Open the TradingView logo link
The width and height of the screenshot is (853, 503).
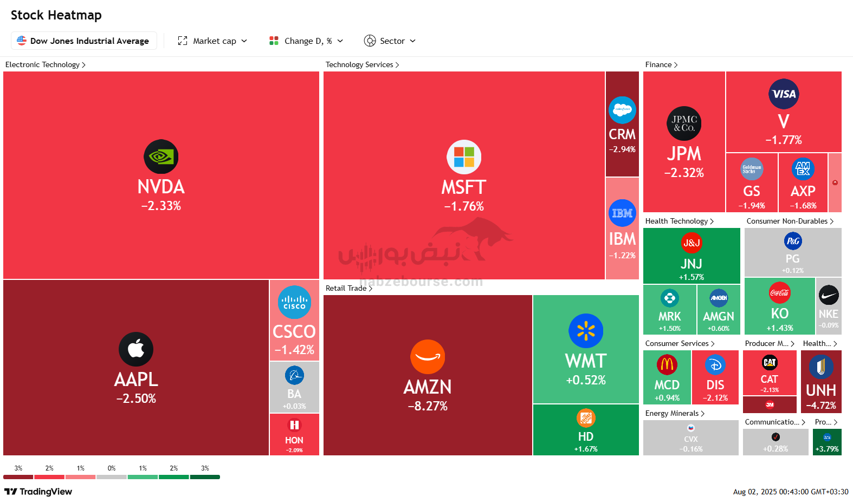(38, 492)
